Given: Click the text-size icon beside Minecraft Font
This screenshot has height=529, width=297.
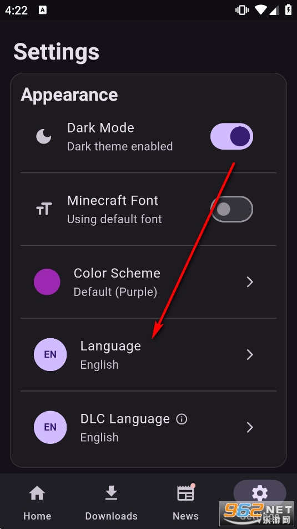Looking at the screenshot, I should [x=44, y=209].
